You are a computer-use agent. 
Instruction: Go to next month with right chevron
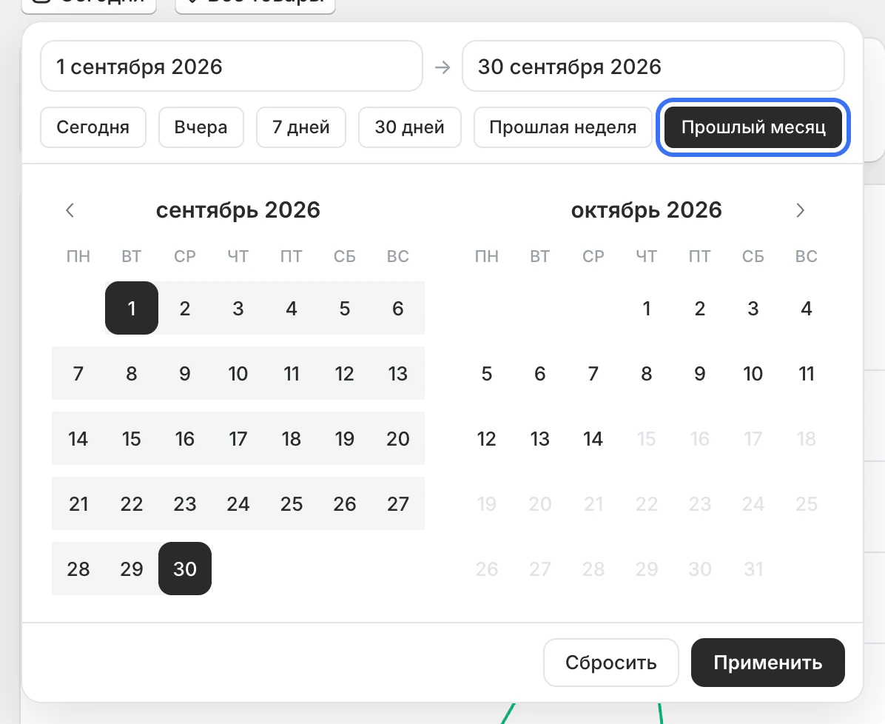[x=800, y=211]
